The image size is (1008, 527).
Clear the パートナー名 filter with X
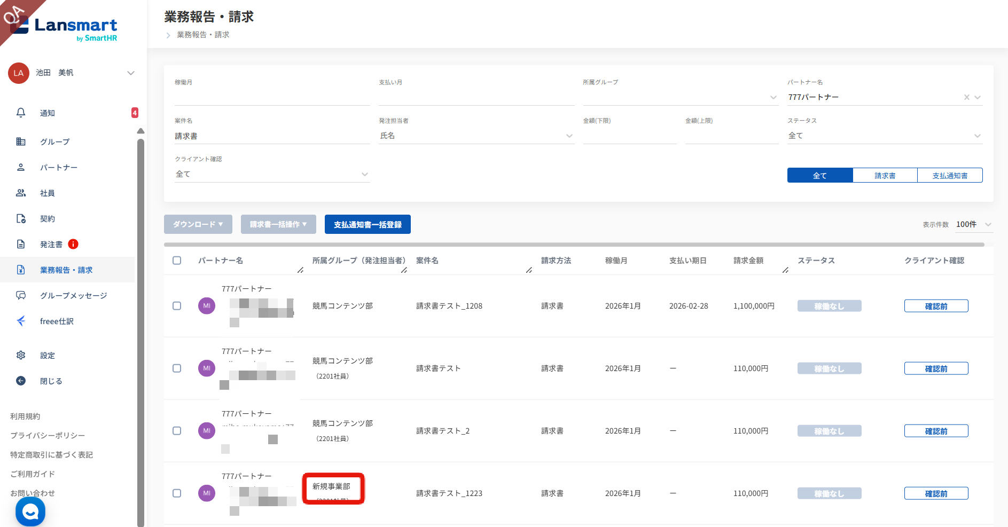[x=966, y=97]
